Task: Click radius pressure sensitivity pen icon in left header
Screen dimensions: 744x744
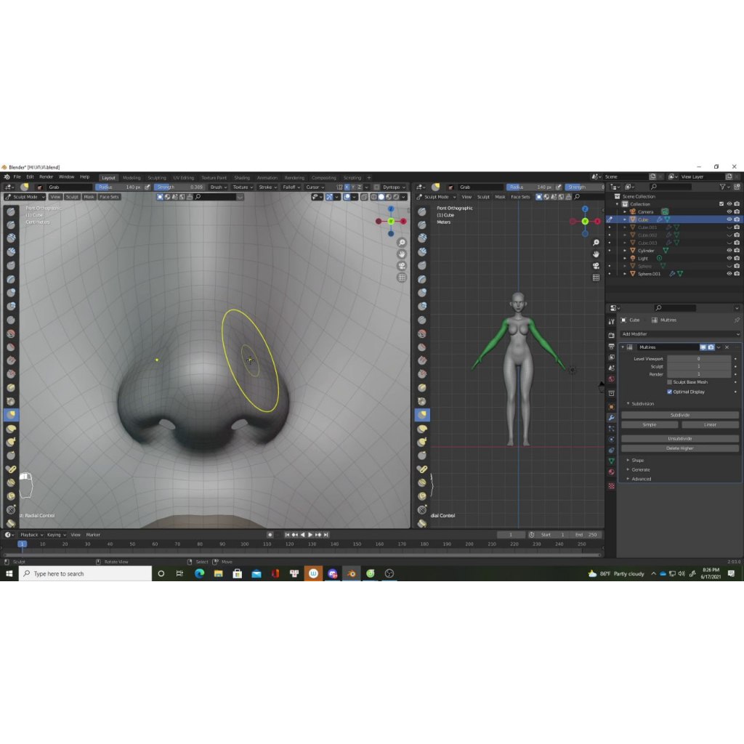Action: [x=147, y=187]
